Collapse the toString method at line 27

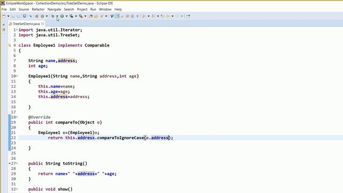pos(17,163)
